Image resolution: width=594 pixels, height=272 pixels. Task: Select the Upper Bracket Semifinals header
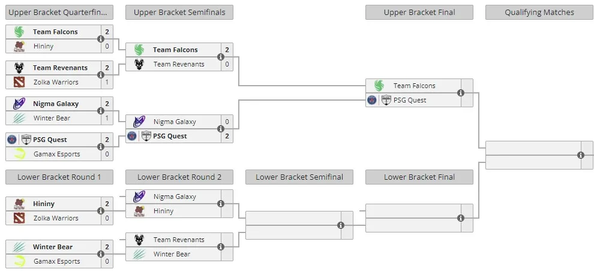pos(179,12)
